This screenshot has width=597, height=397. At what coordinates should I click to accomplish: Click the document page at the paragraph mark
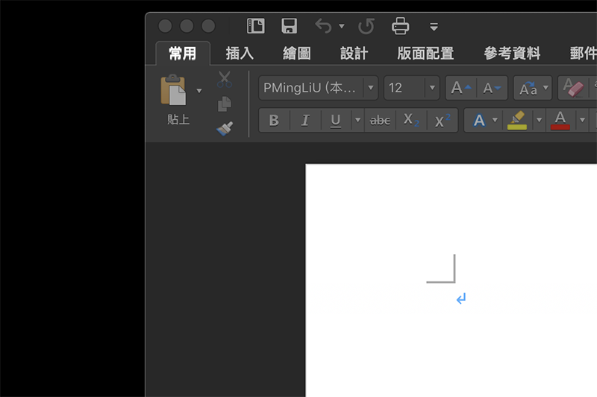point(461,299)
